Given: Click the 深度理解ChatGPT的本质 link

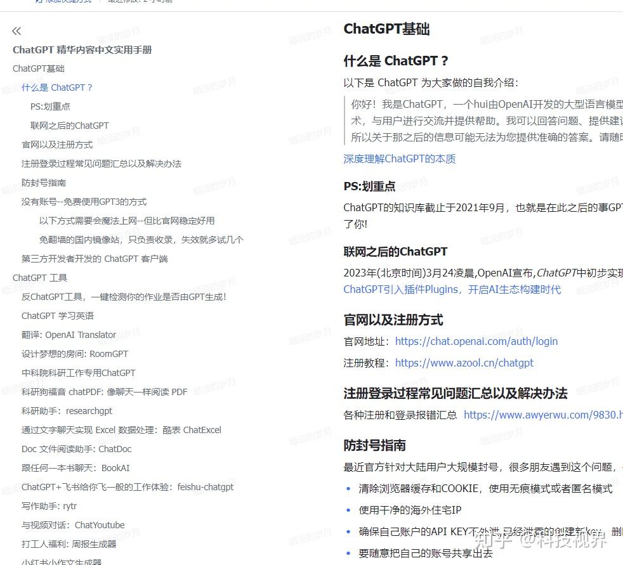Looking at the screenshot, I should (x=399, y=159).
